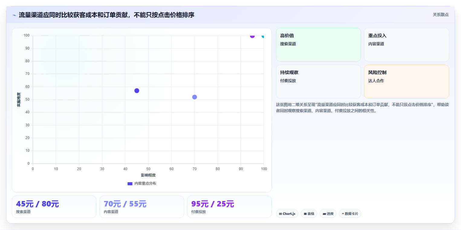Screen dimensions: 461x230
Task: Toggle the 内容重点分布 legend swatch
Action: click(x=130, y=183)
